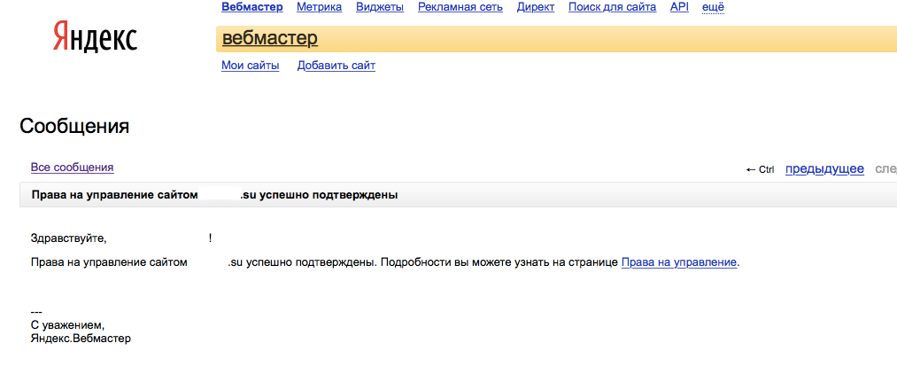Click the Сообщения page heading
Image resolution: width=897 pixels, height=390 pixels.
click(x=74, y=126)
